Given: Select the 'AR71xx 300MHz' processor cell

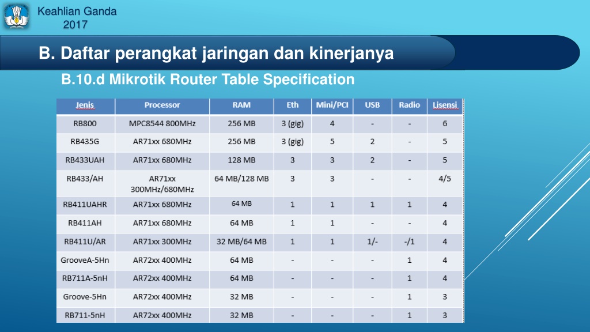Looking at the screenshot, I should click(162, 242).
